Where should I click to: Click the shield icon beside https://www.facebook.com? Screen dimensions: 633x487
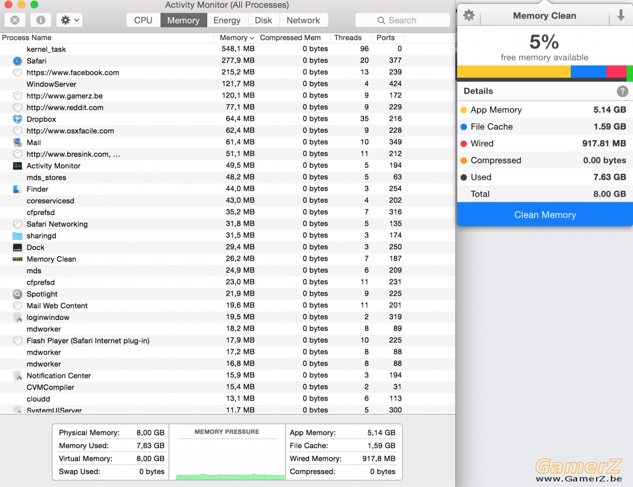tap(17, 73)
